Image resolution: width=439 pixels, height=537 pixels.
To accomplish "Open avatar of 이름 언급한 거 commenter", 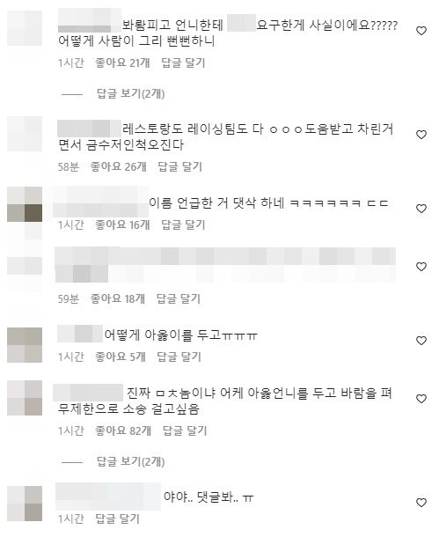I will point(25,204).
